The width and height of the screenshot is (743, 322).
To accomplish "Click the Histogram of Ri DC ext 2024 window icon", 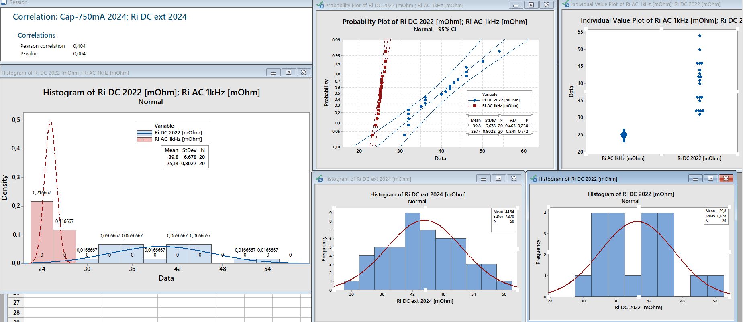I will pos(319,179).
